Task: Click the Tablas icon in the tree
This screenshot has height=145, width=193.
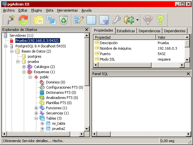Action: [42, 118]
